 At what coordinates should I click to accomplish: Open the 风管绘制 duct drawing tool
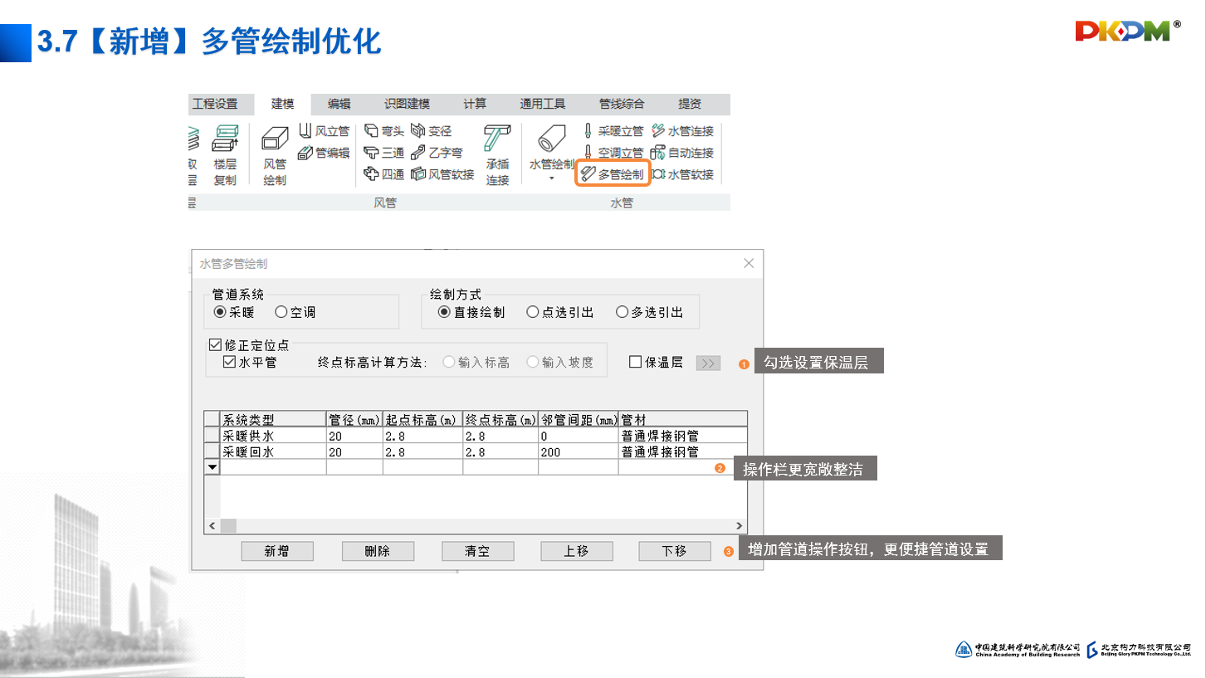tap(275, 155)
